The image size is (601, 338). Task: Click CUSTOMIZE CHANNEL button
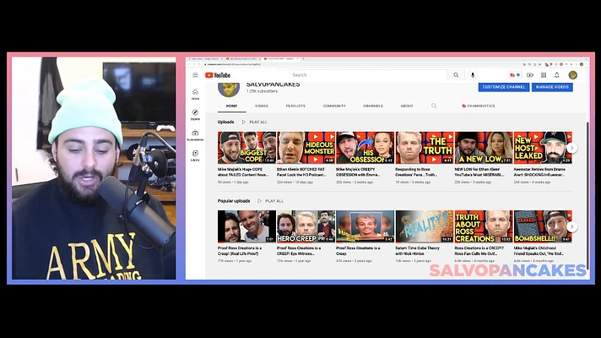pos(504,87)
